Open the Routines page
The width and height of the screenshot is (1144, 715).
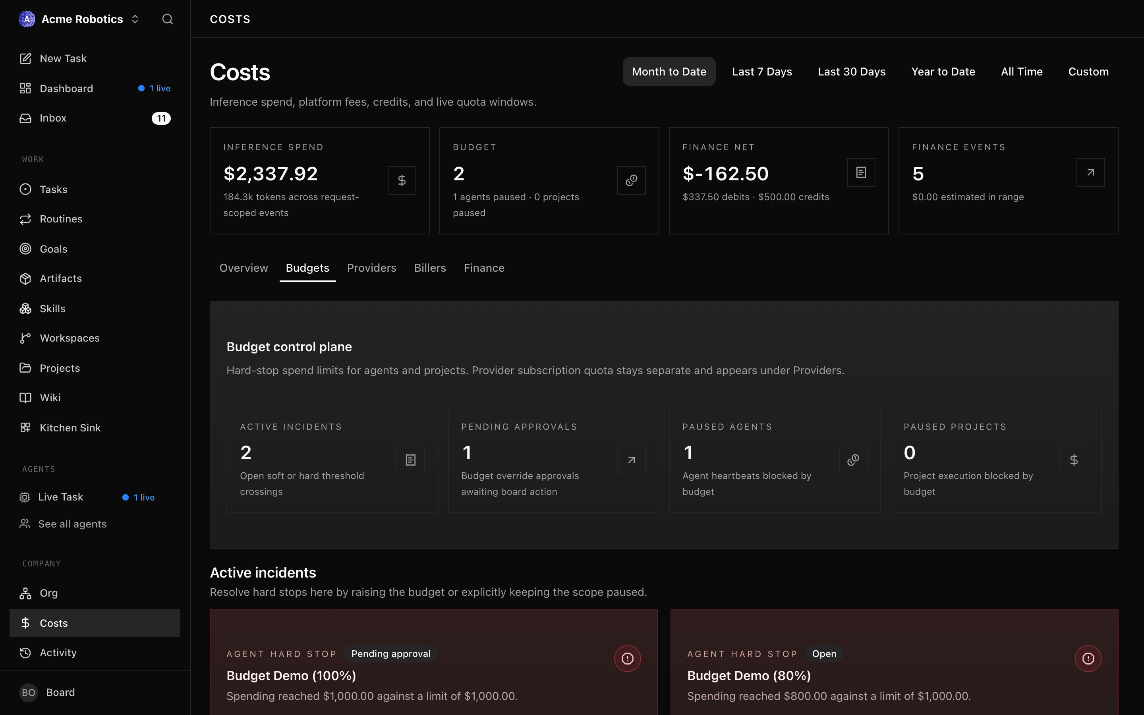click(x=95, y=219)
